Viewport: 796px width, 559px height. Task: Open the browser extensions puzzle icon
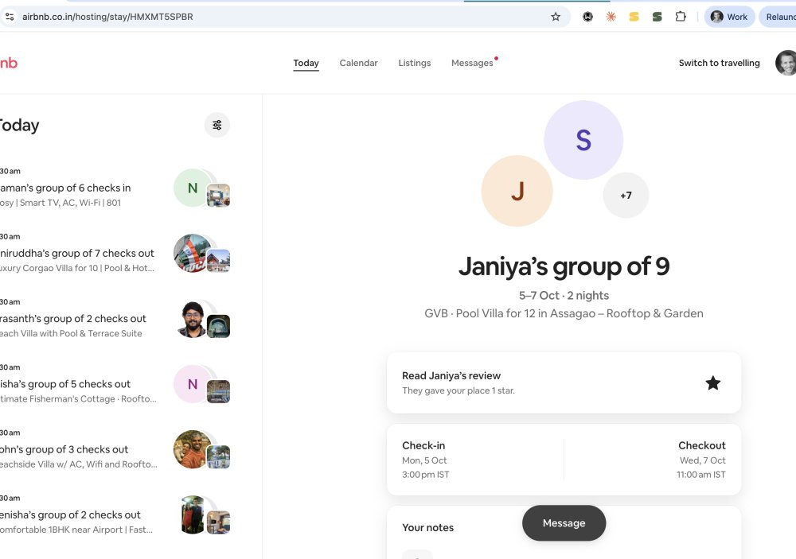coord(681,17)
